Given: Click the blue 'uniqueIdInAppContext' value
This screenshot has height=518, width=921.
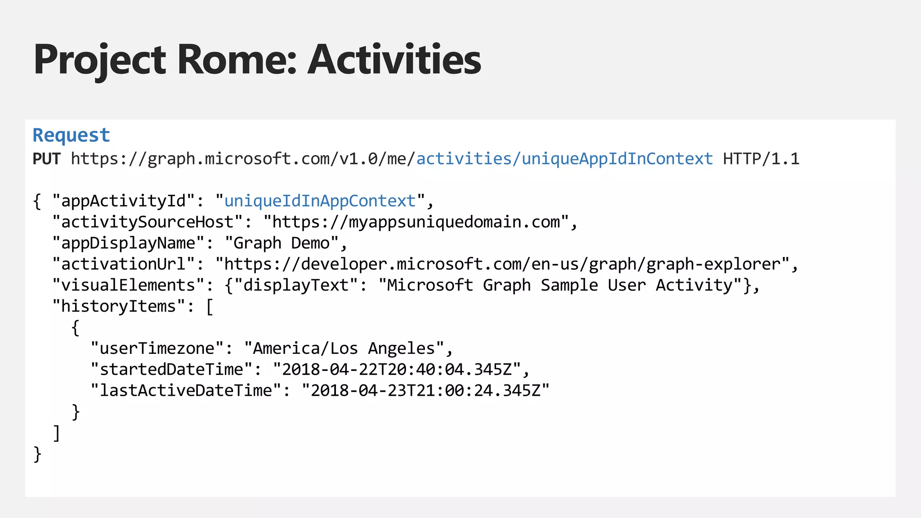Looking at the screenshot, I should [x=320, y=201].
